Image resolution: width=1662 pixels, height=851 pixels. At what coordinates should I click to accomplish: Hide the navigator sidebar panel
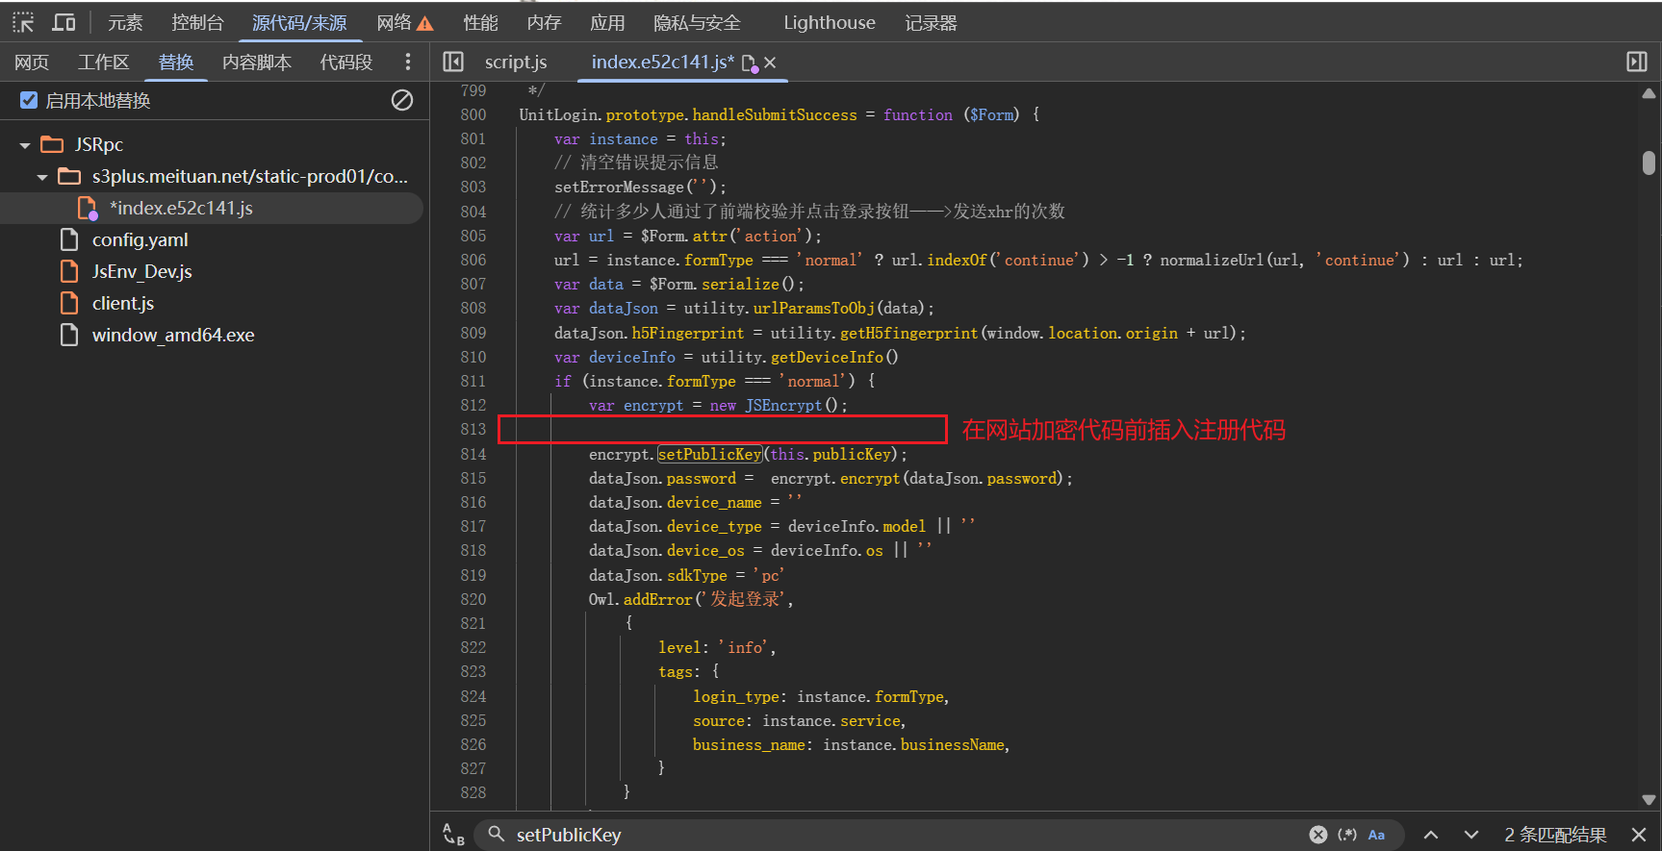(x=453, y=62)
